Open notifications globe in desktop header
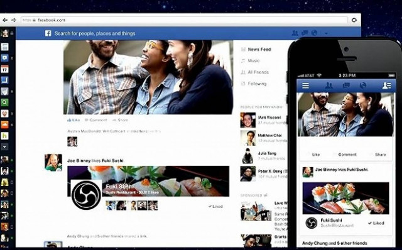The width and height of the screenshot is (402, 250). 314,33
